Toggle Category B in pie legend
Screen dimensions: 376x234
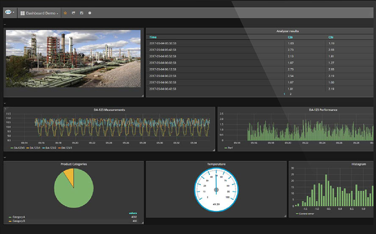coord(18,221)
